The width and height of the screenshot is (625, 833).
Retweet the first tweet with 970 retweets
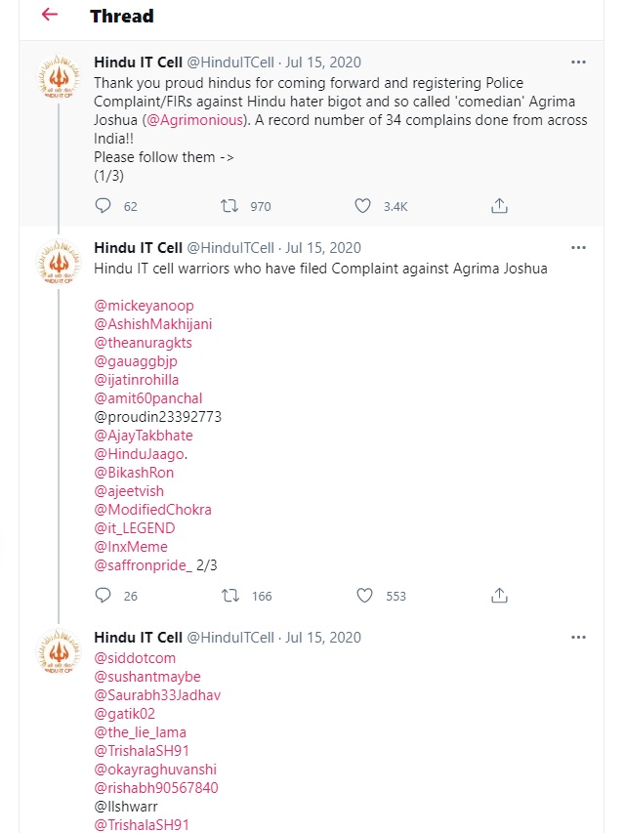(x=230, y=206)
